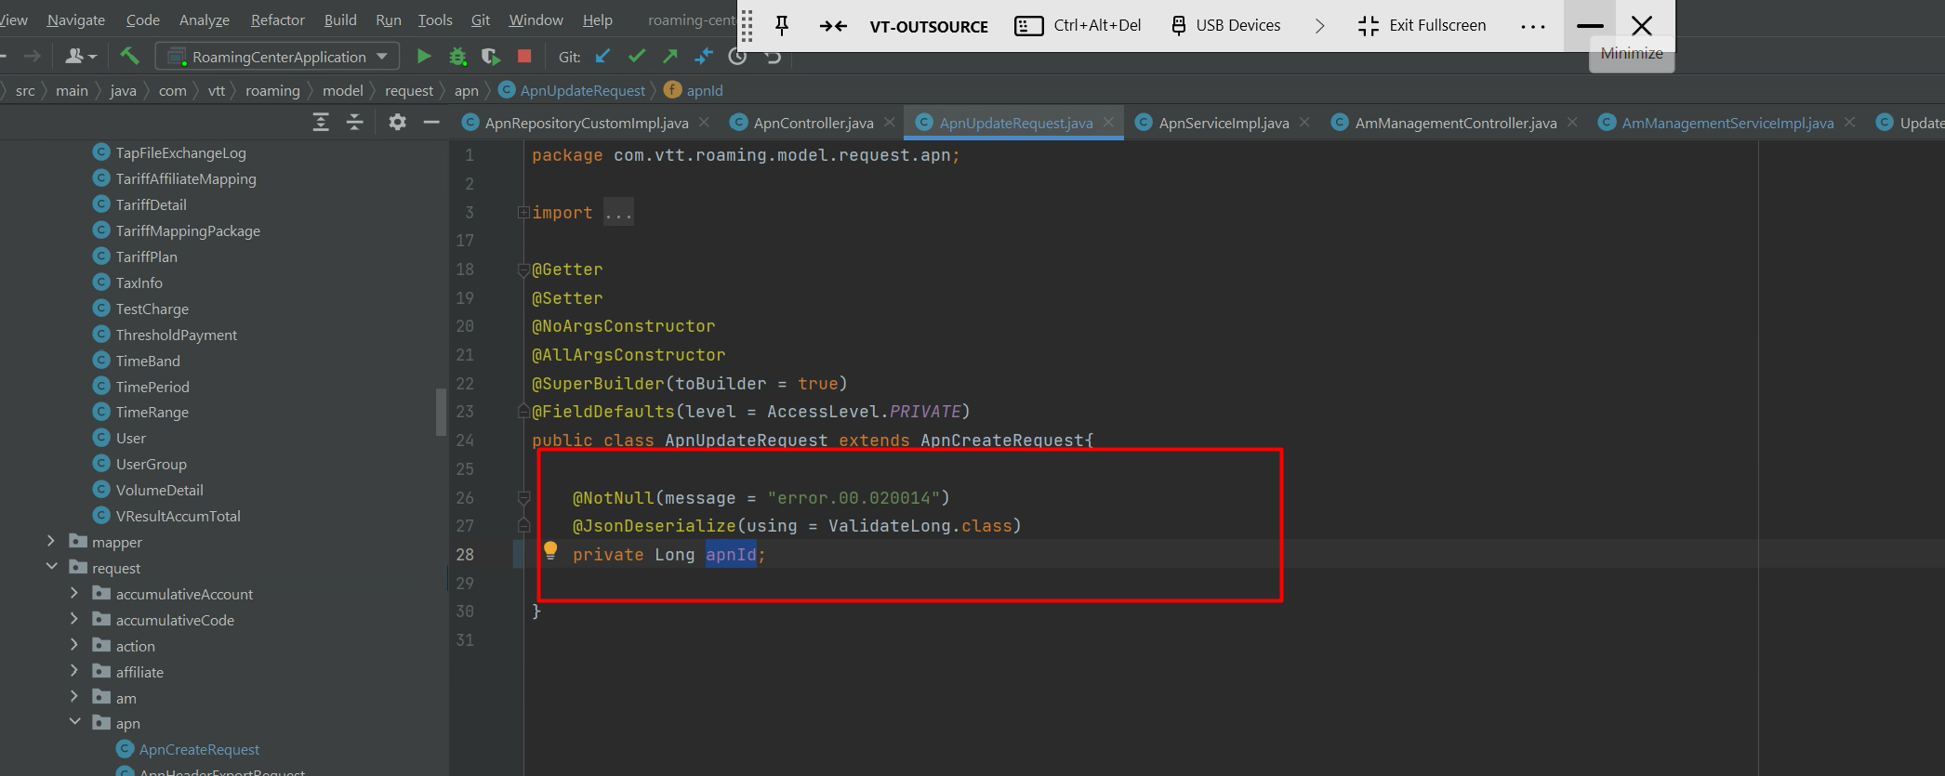Screen dimensions: 1945x776
Task: Click the Git Update Project arrow
Action: point(603,57)
